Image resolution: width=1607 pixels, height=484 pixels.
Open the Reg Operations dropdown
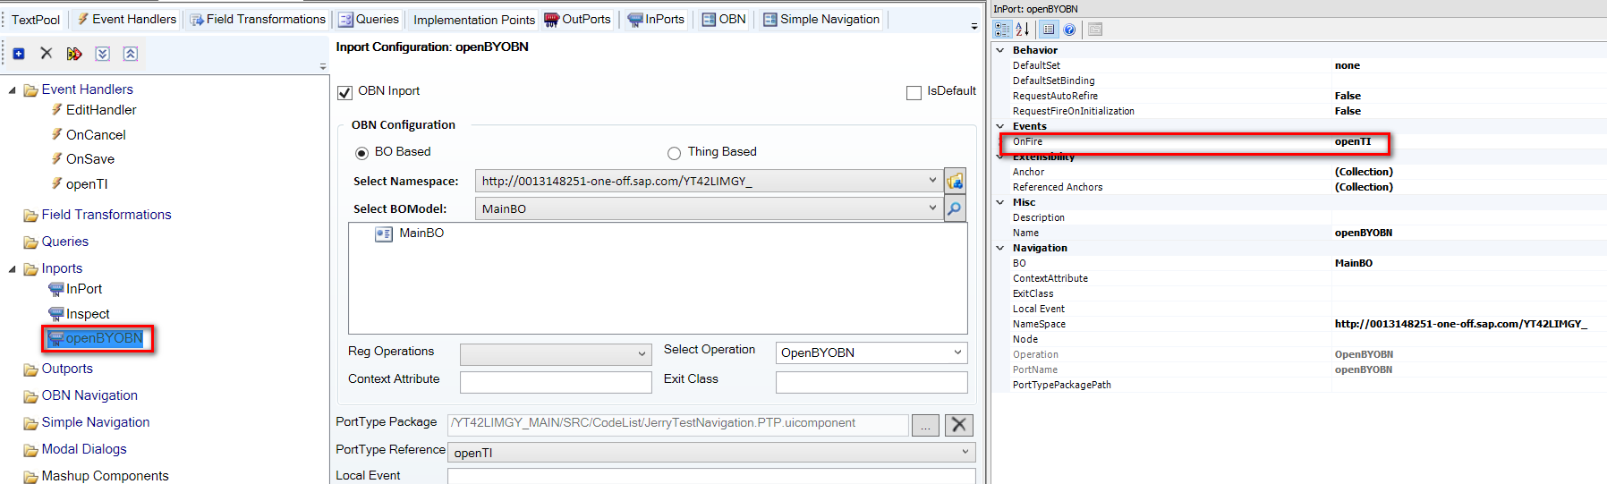[642, 354]
